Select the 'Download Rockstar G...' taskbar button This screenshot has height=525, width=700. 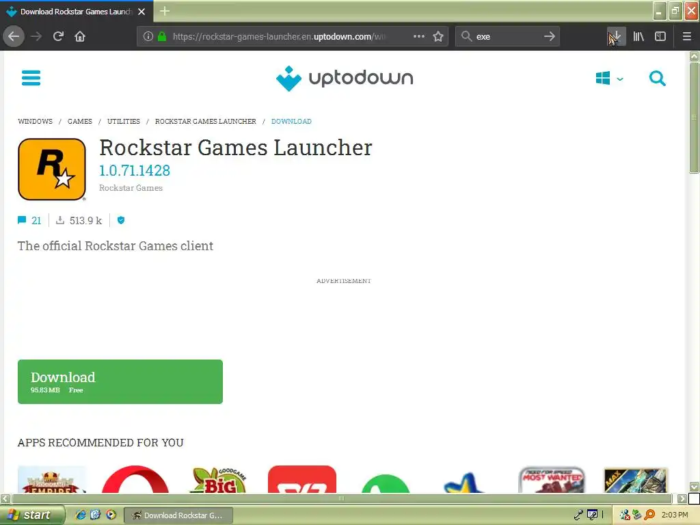(x=178, y=515)
